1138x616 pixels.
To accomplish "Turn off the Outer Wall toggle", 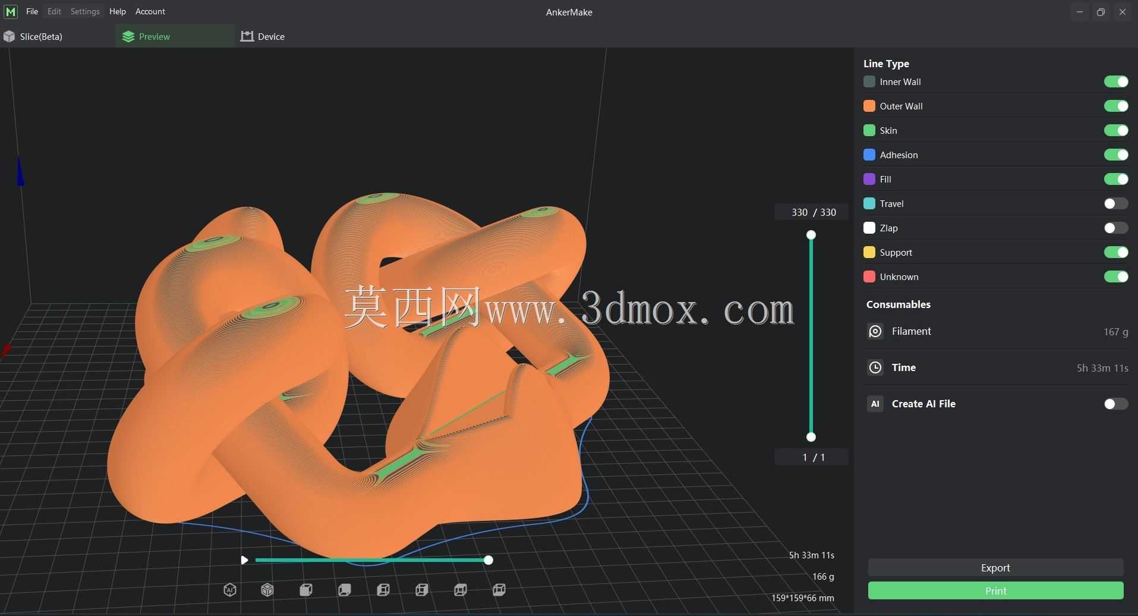I will (1116, 106).
